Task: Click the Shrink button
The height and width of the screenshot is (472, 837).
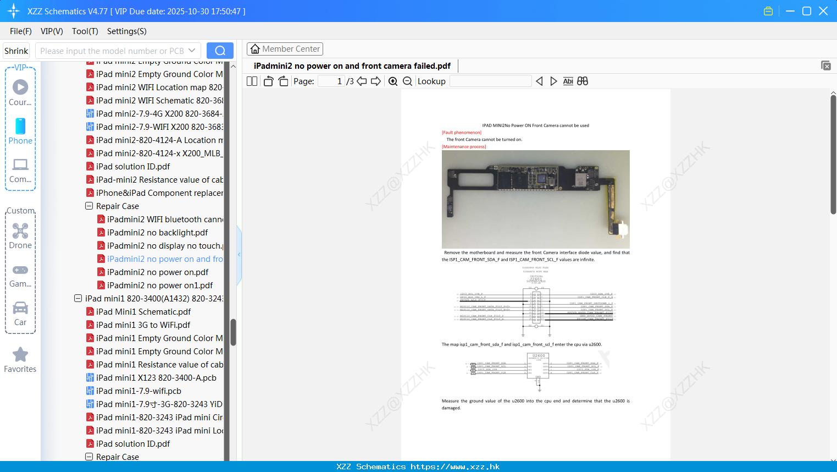Action: pos(16,51)
